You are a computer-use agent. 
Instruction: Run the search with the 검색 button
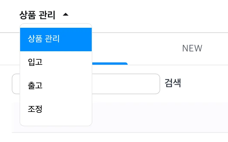173,83
